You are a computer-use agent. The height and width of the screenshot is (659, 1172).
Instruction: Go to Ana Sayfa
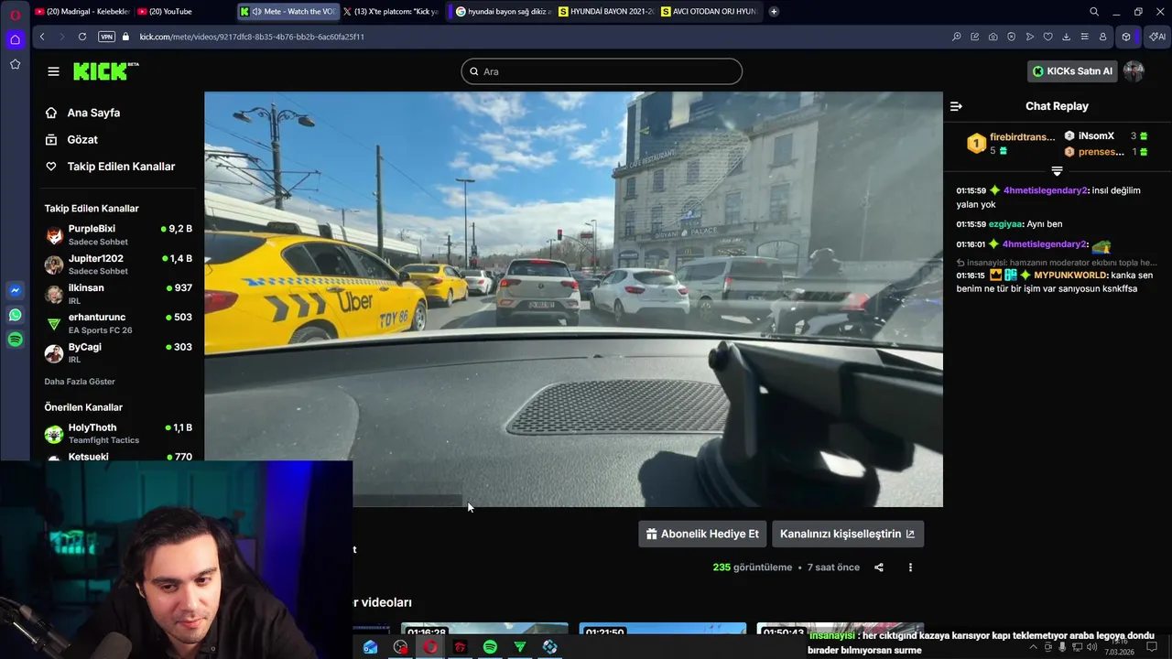93,113
